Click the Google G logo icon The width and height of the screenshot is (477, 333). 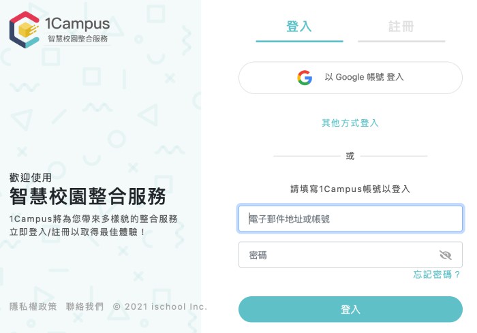[305, 78]
